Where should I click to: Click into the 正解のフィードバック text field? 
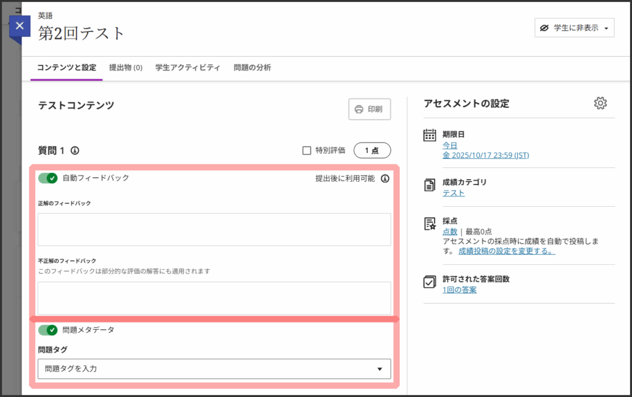(214, 229)
